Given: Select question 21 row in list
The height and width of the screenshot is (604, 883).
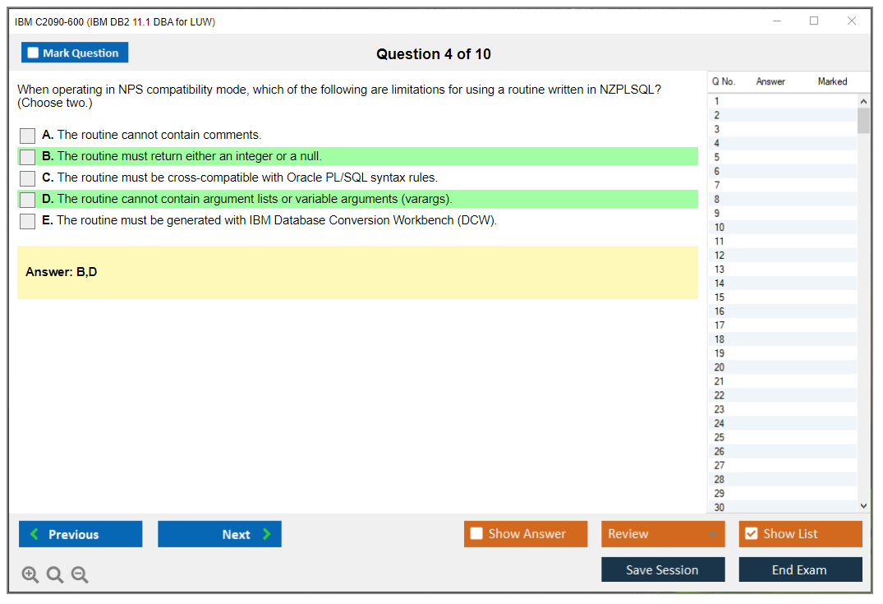Looking at the screenshot, I should pyautogui.click(x=720, y=381).
